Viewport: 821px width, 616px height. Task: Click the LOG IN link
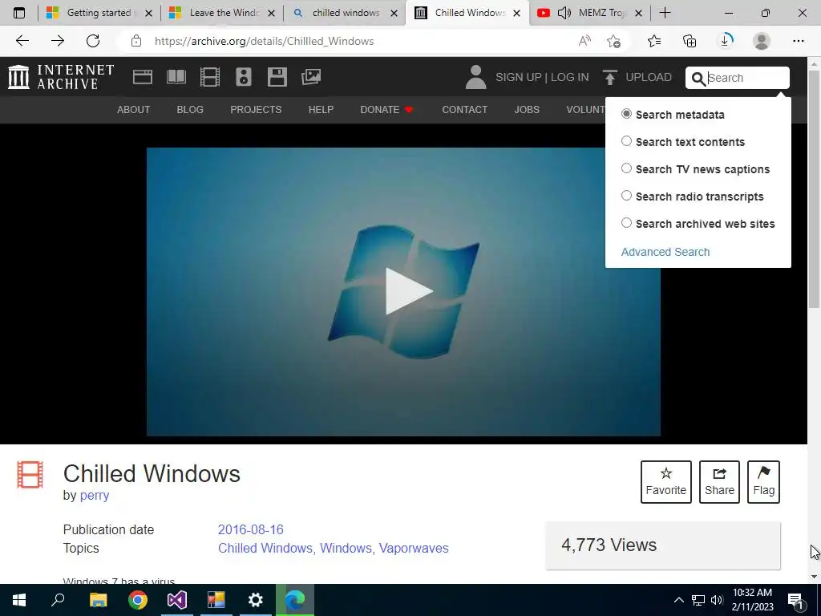click(x=570, y=77)
